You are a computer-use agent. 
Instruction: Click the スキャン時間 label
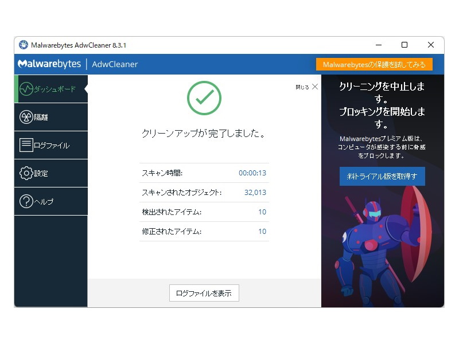(x=162, y=173)
